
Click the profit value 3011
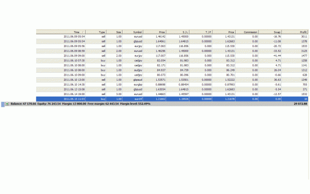pos(304,37)
